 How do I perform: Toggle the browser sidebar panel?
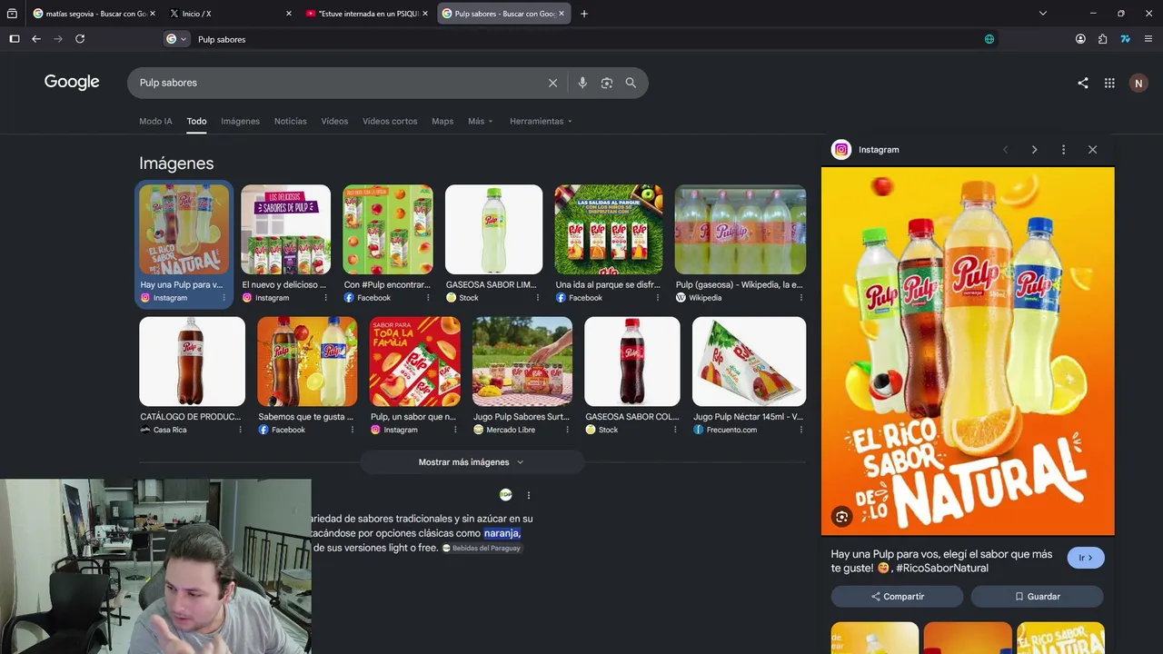(15, 39)
